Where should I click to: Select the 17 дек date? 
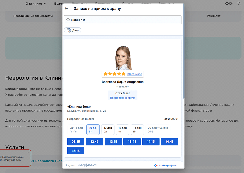tap(108, 129)
